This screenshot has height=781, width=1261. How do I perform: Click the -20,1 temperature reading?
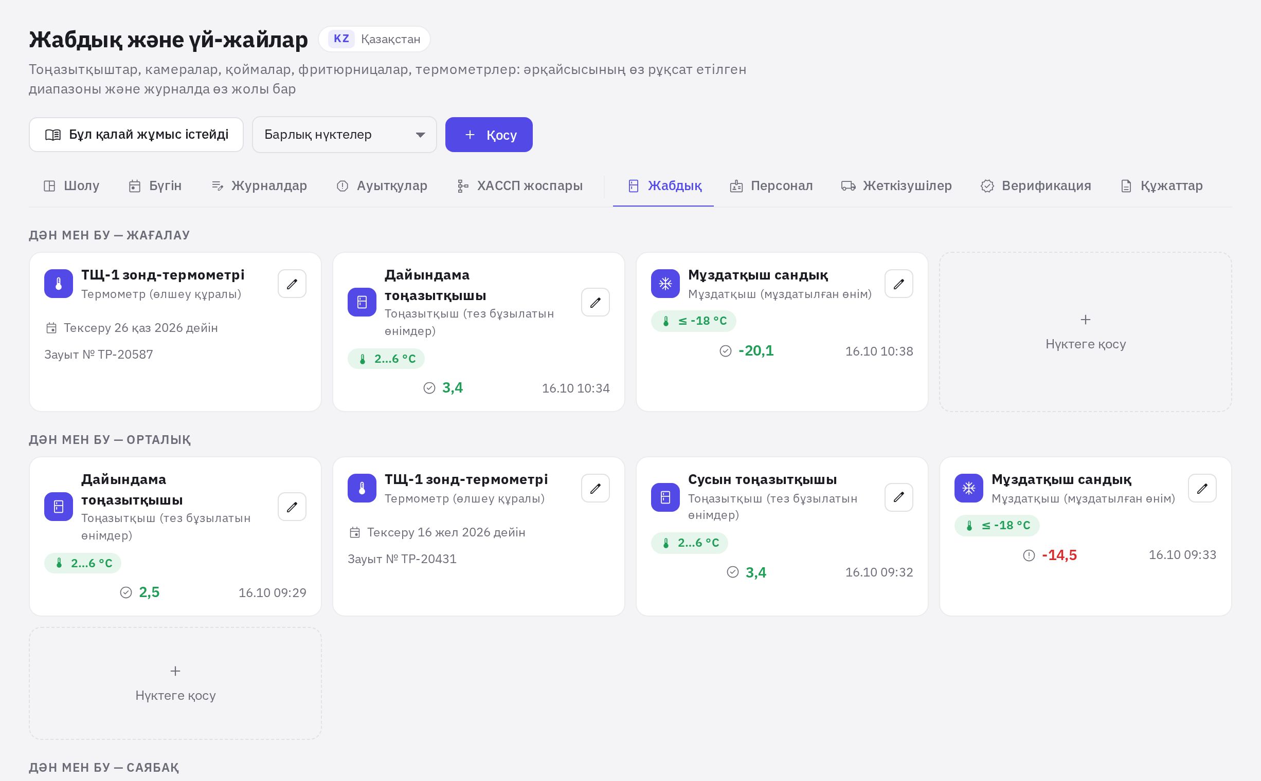756,351
